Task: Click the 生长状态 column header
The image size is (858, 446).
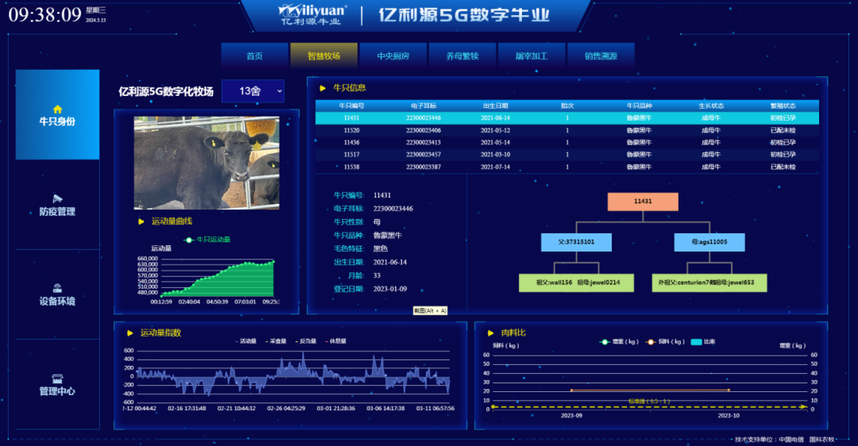Action: pyautogui.click(x=711, y=106)
